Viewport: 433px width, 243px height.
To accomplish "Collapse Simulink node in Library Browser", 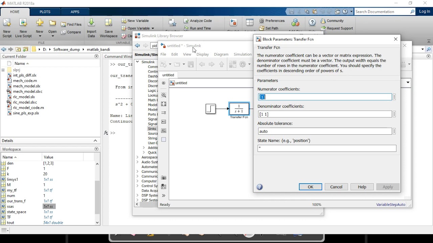I will (137, 62).
